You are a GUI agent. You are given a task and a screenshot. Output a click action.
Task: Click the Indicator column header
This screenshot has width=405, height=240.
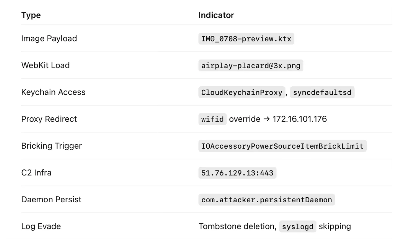216,15
